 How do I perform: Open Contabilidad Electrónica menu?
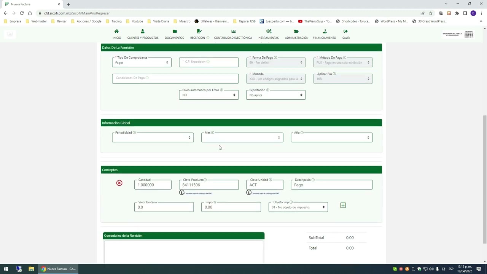pos(233,34)
